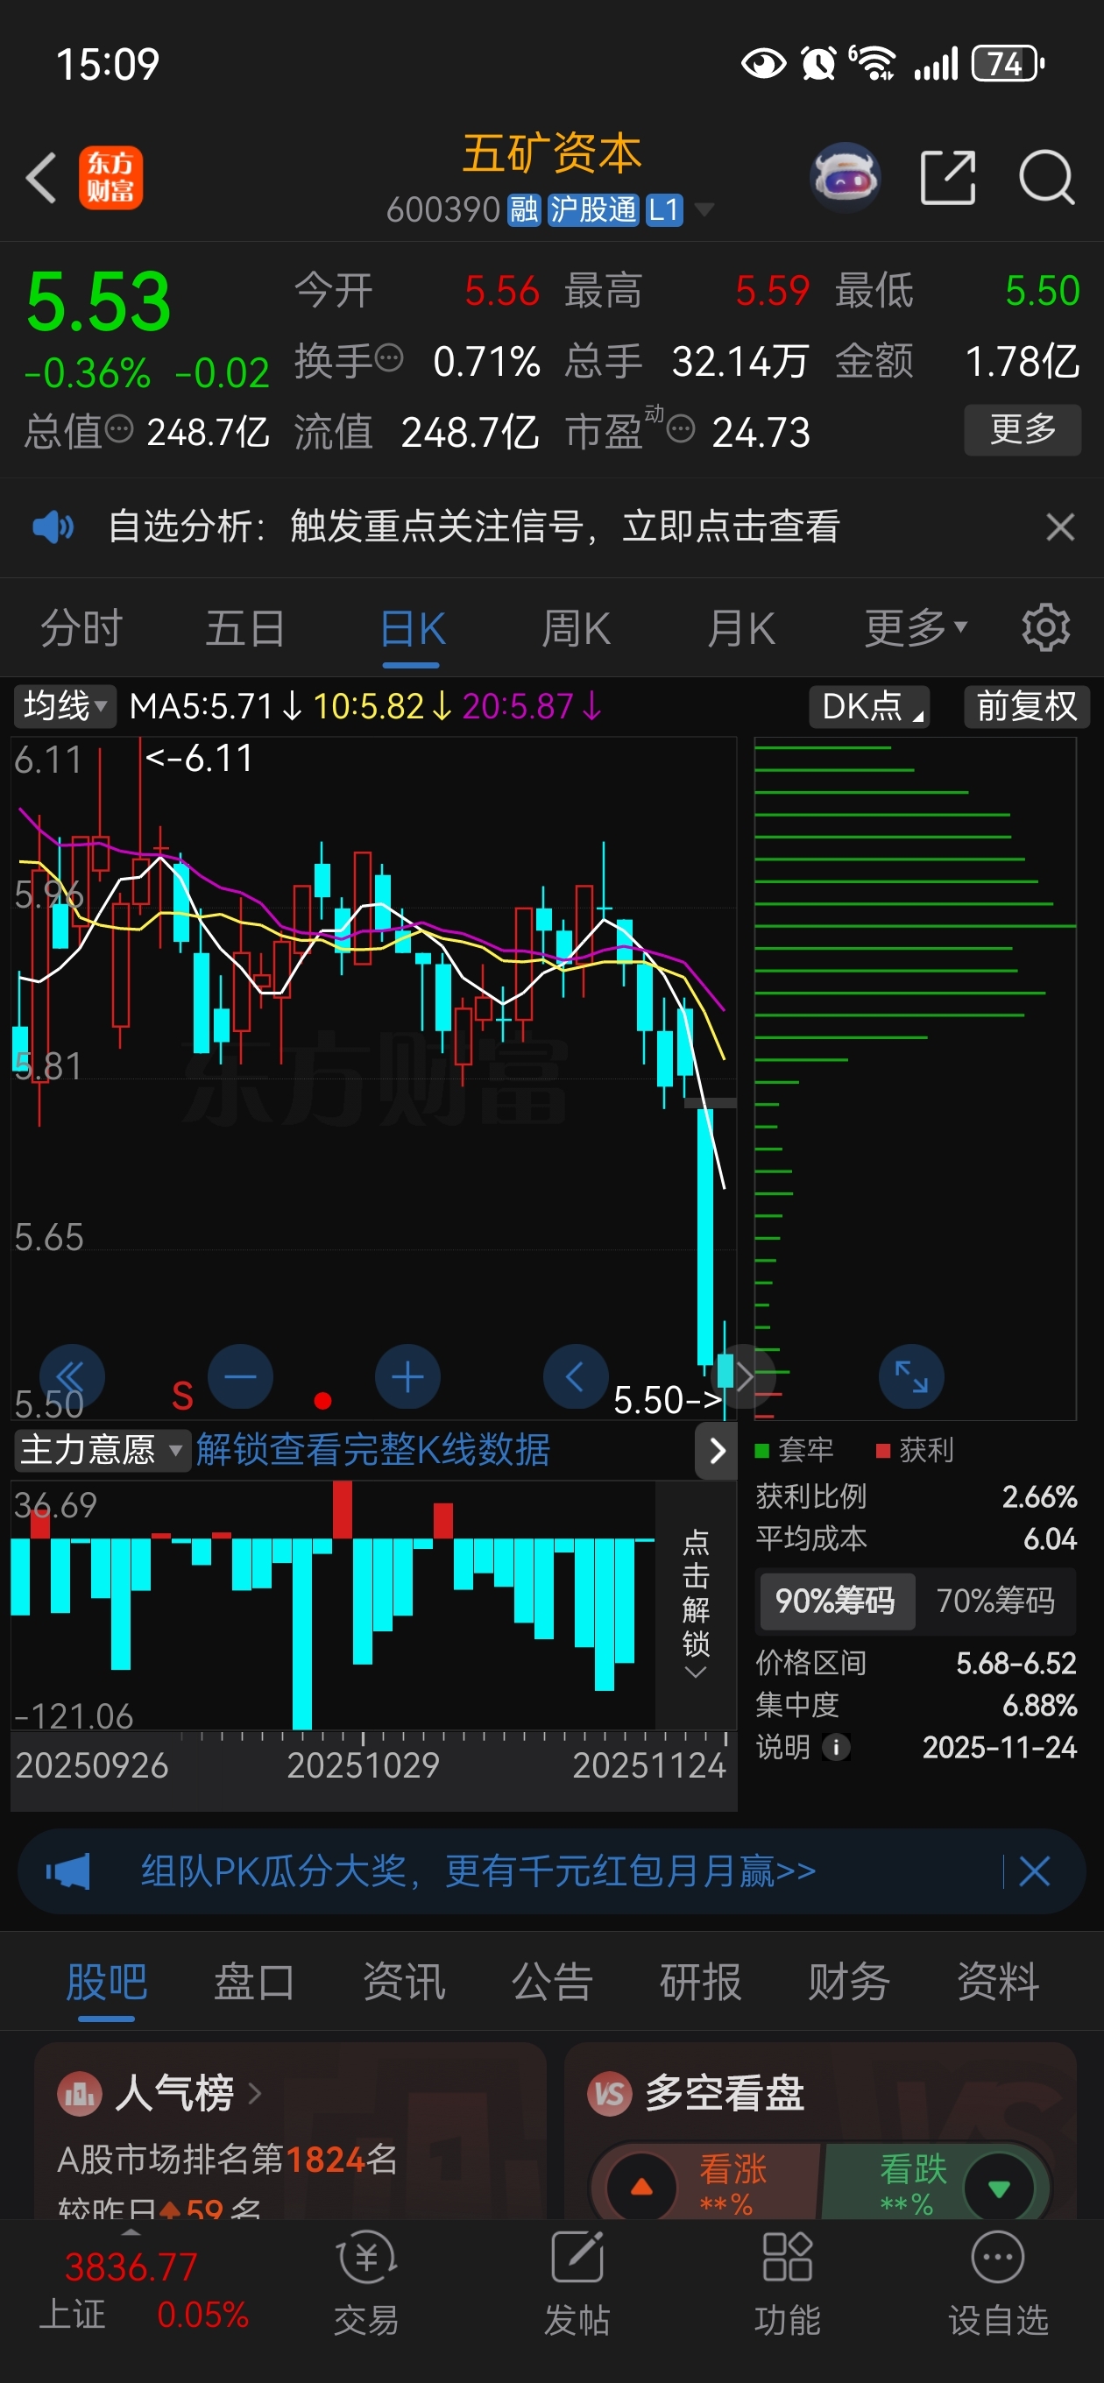Tap the share icon in header
This screenshot has height=2383, width=1104.
(948, 177)
